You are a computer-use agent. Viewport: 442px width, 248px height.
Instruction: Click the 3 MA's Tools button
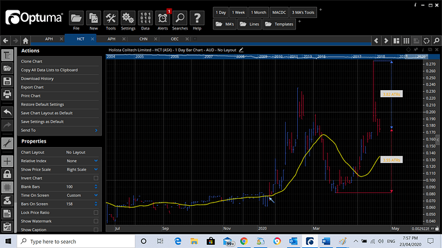click(303, 12)
